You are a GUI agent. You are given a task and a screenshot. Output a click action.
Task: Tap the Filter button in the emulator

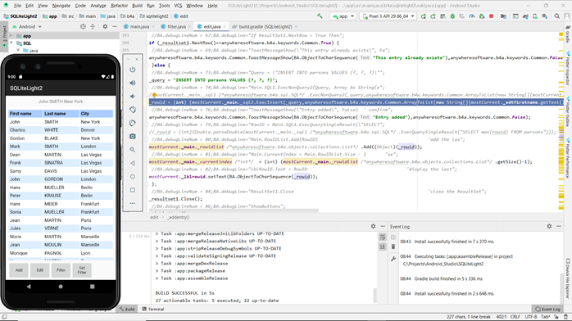click(x=61, y=270)
